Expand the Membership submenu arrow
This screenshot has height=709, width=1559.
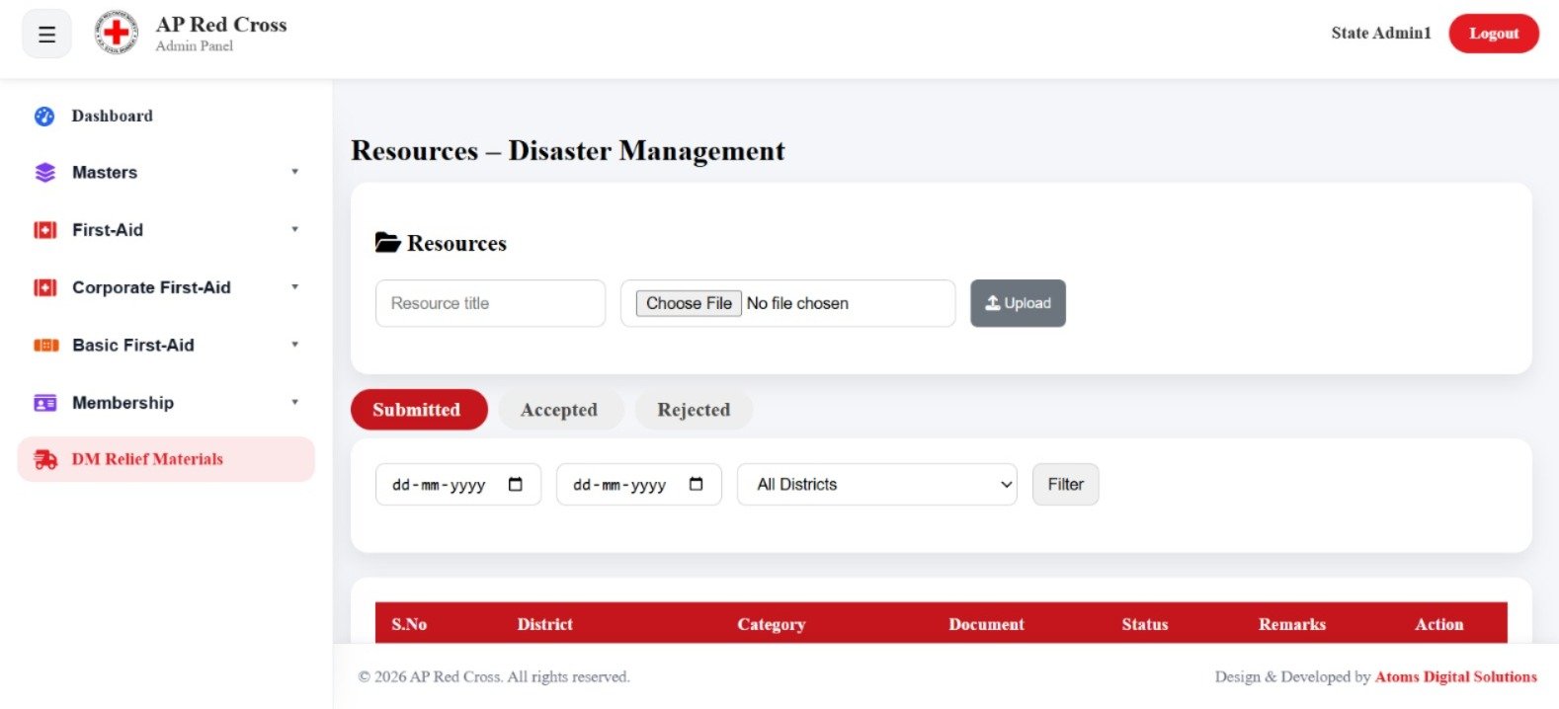click(x=294, y=402)
